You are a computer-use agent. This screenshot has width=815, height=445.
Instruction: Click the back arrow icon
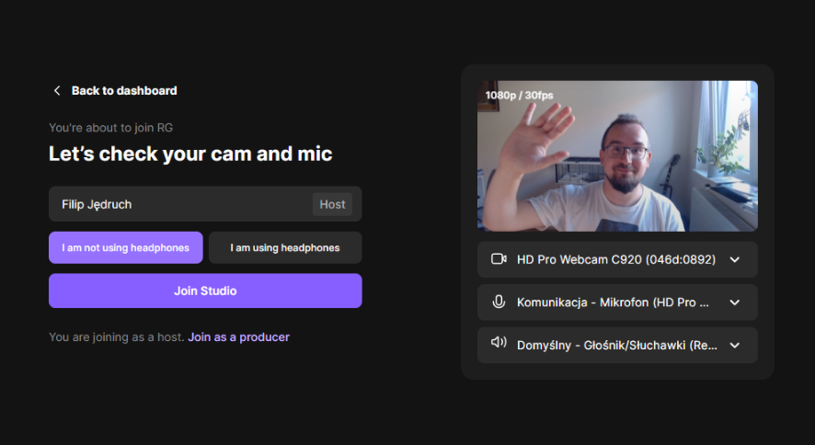click(57, 91)
